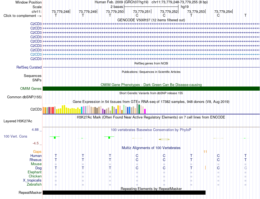Open the 'Gene Expression in 54 tissues' GTEx title
Image resolution: width=260 pixels, height=199 pixels.
click(151, 102)
